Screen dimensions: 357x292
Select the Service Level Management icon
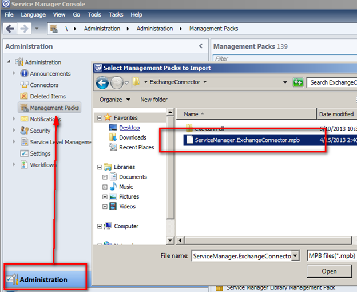24,141
